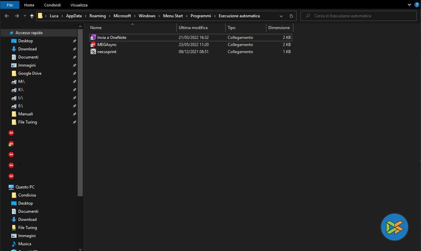Screen dimensions: 421x251
Task: Click the pin next to File Turing
Action: click(75, 122)
